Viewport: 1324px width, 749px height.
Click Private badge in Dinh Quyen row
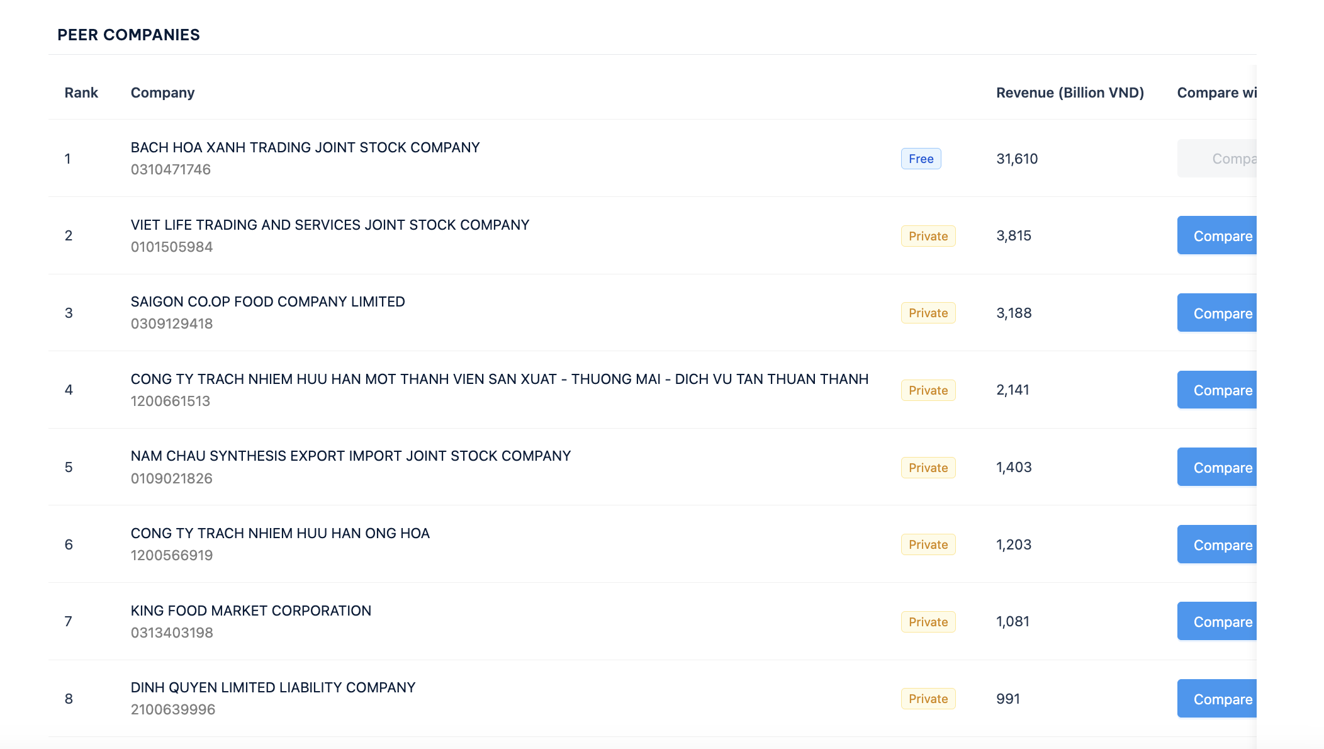coord(928,699)
